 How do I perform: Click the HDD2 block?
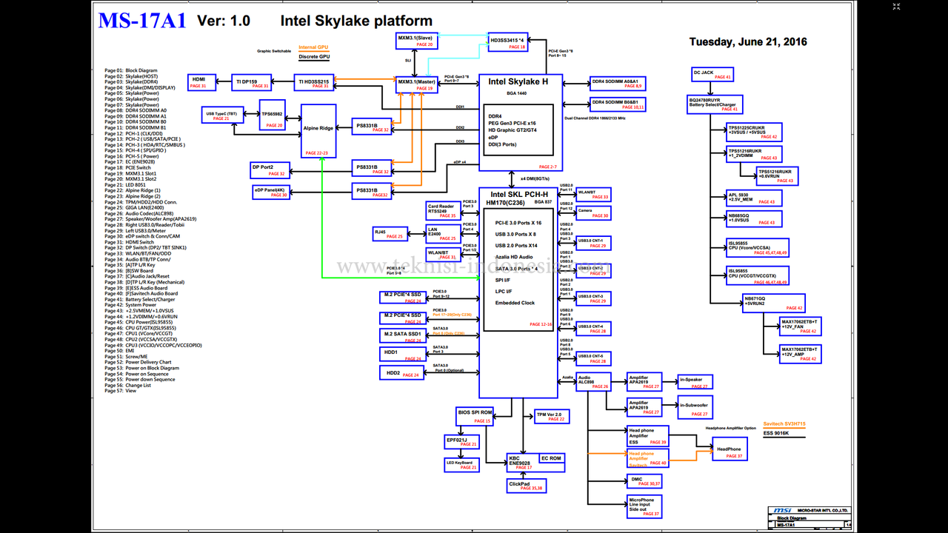pos(403,374)
